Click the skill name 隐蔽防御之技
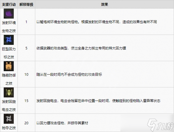 click(9, 79)
